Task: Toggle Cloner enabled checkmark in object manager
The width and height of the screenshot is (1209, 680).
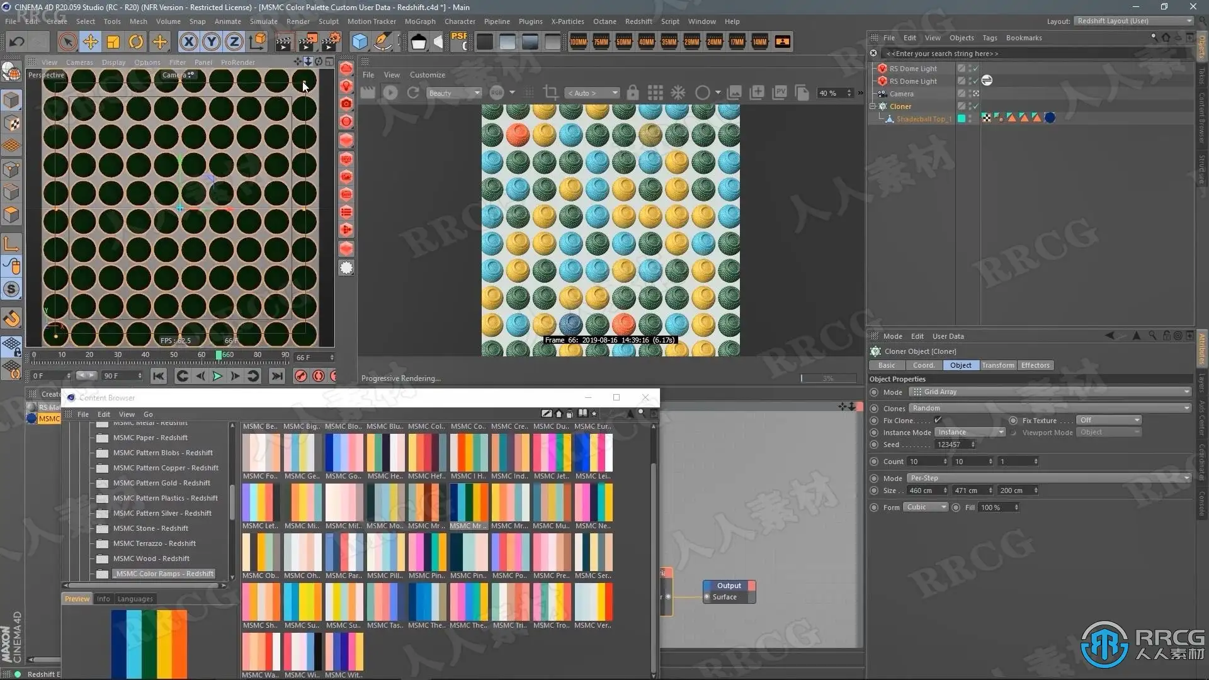Action: pyautogui.click(x=975, y=106)
